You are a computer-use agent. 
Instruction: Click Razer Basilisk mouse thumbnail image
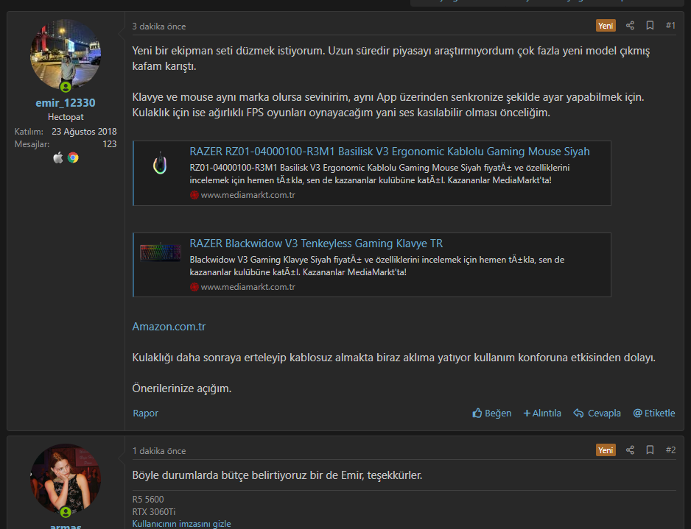point(160,163)
